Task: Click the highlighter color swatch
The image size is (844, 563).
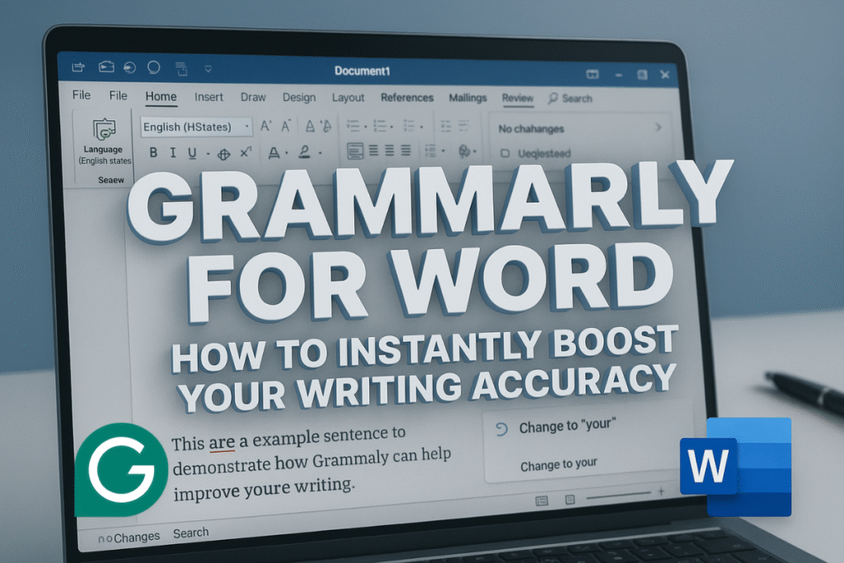Action: [305, 152]
